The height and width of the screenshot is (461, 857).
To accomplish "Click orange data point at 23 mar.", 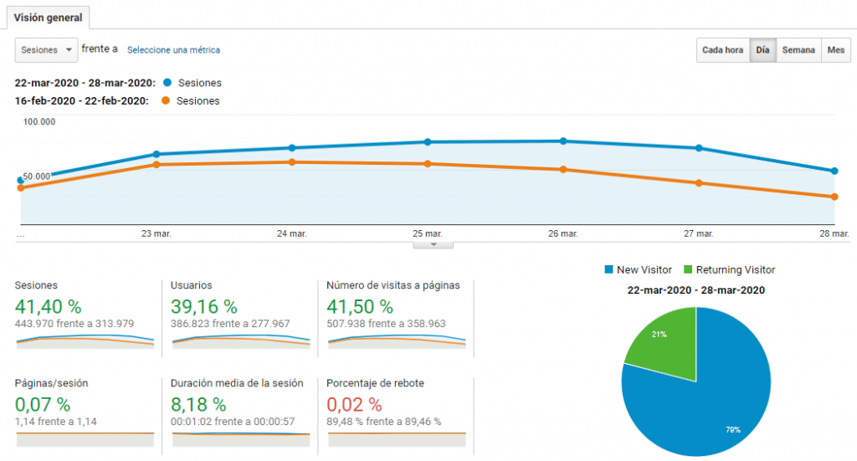I will tap(157, 165).
